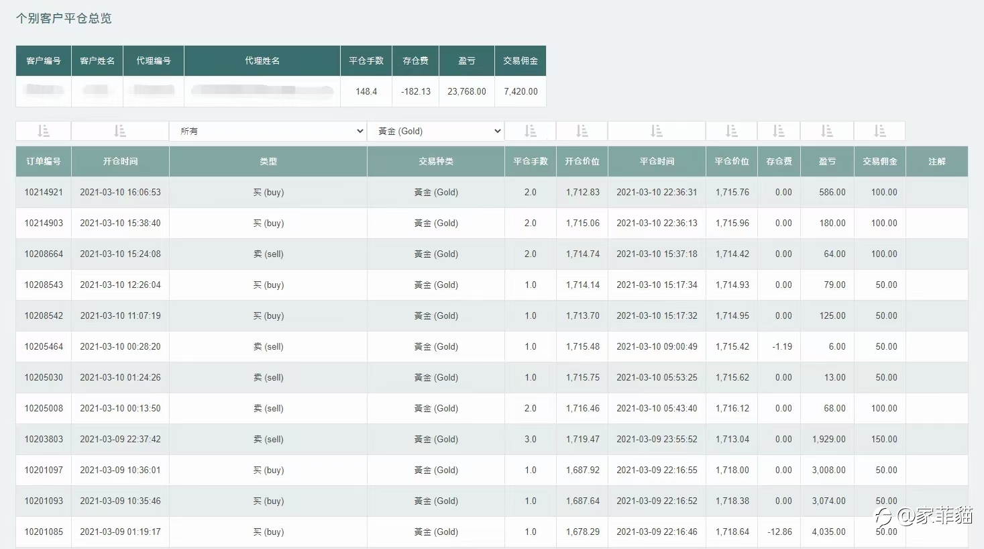Viewport: 984px width, 549px height.
Task: Select order number 10201097
Action: point(44,470)
